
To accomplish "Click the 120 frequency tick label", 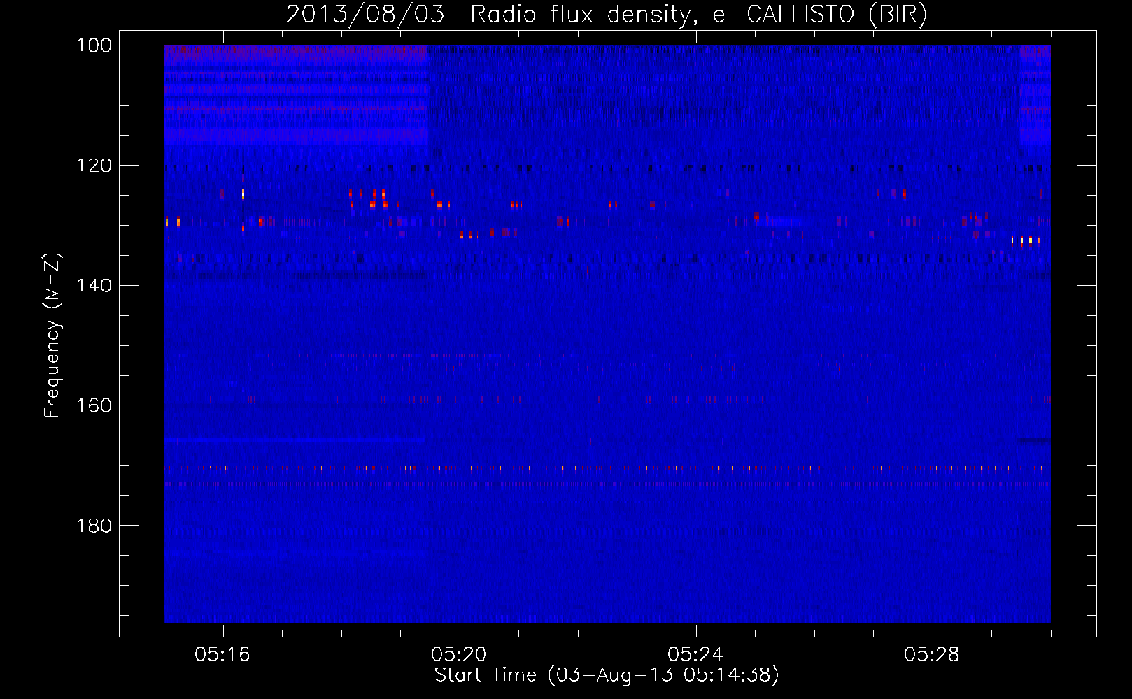I will pos(93,166).
